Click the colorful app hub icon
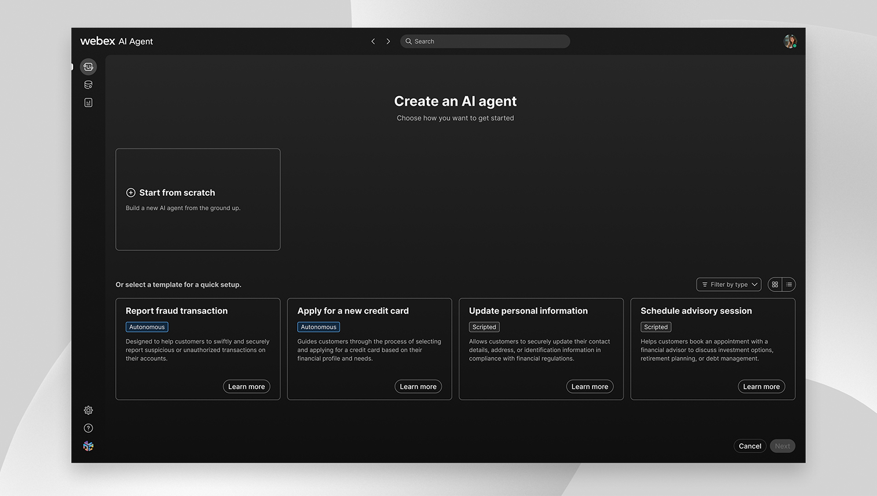This screenshot has width=877, height=496. point(88,446)
